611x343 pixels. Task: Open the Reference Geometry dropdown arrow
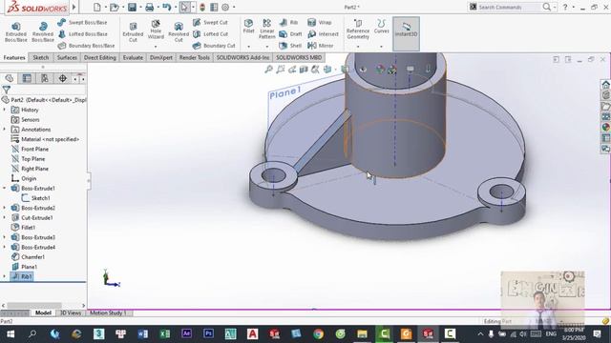click(358, 47)
